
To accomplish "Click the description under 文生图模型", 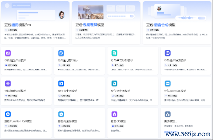I will [79, 100].
